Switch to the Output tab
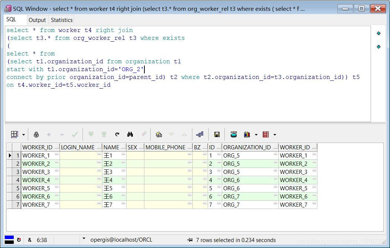 click(37, 20)
